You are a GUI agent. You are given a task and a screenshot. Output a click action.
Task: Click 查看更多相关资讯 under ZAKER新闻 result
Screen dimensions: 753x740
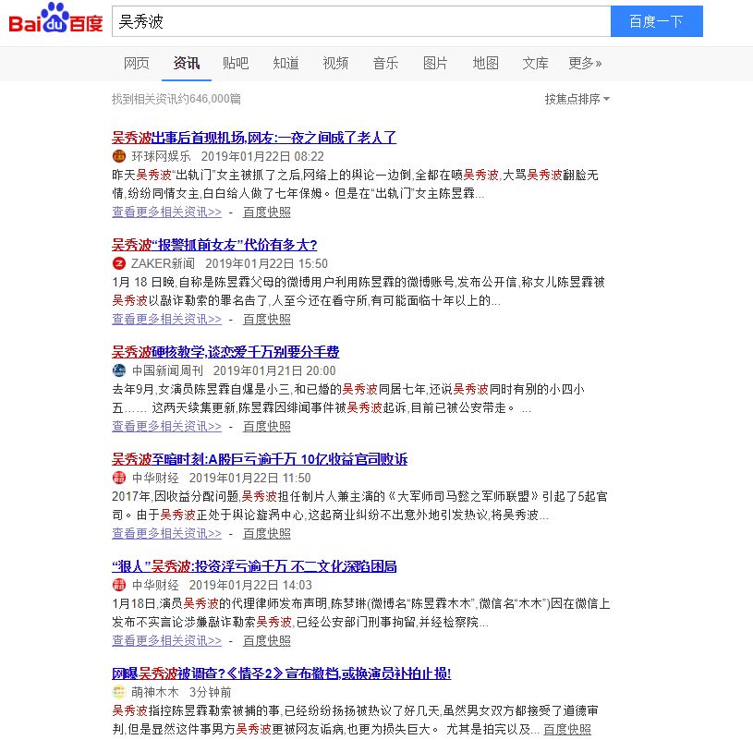coord(166,319)
